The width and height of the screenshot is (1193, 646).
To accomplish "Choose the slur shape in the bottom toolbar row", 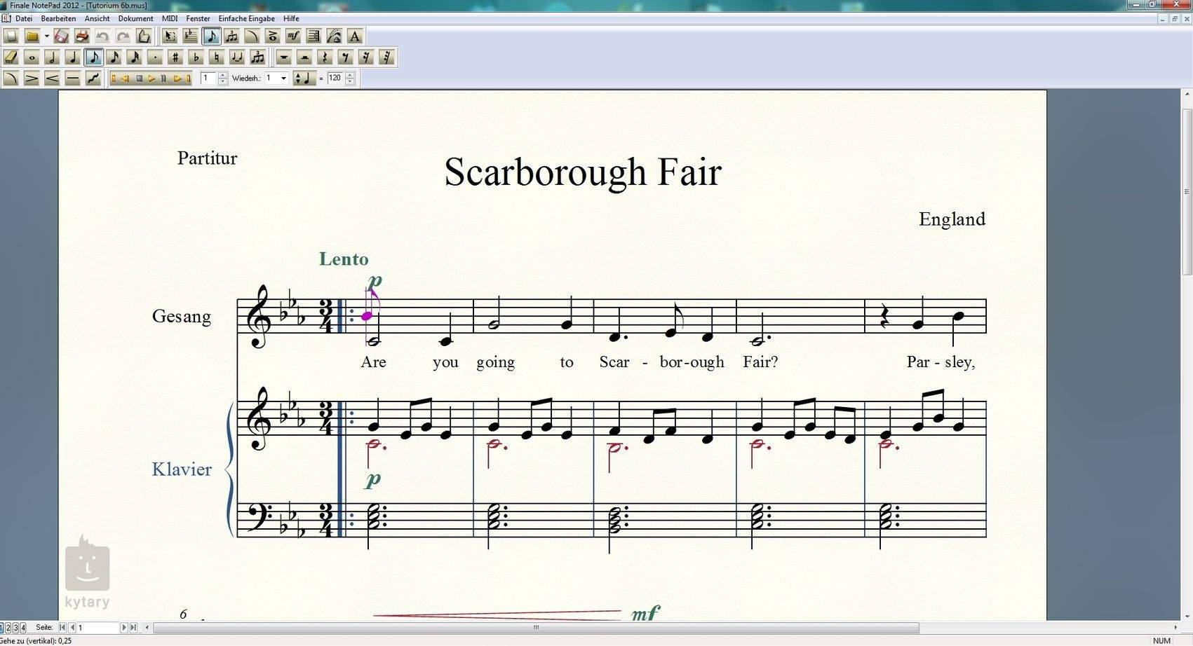I will click(x=11, y=78).
